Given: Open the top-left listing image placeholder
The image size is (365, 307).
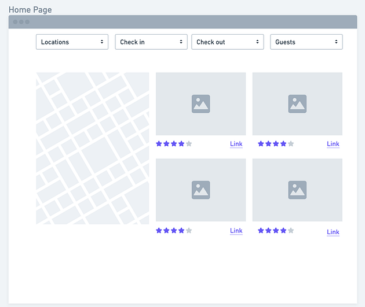Looking at the screenshot, I should pyautogui.click(x=201, y=104).
